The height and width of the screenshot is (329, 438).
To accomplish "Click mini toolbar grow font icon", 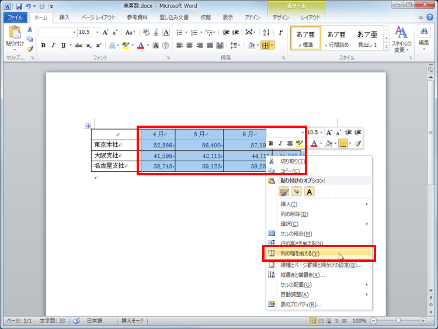I will pos(329,133).
